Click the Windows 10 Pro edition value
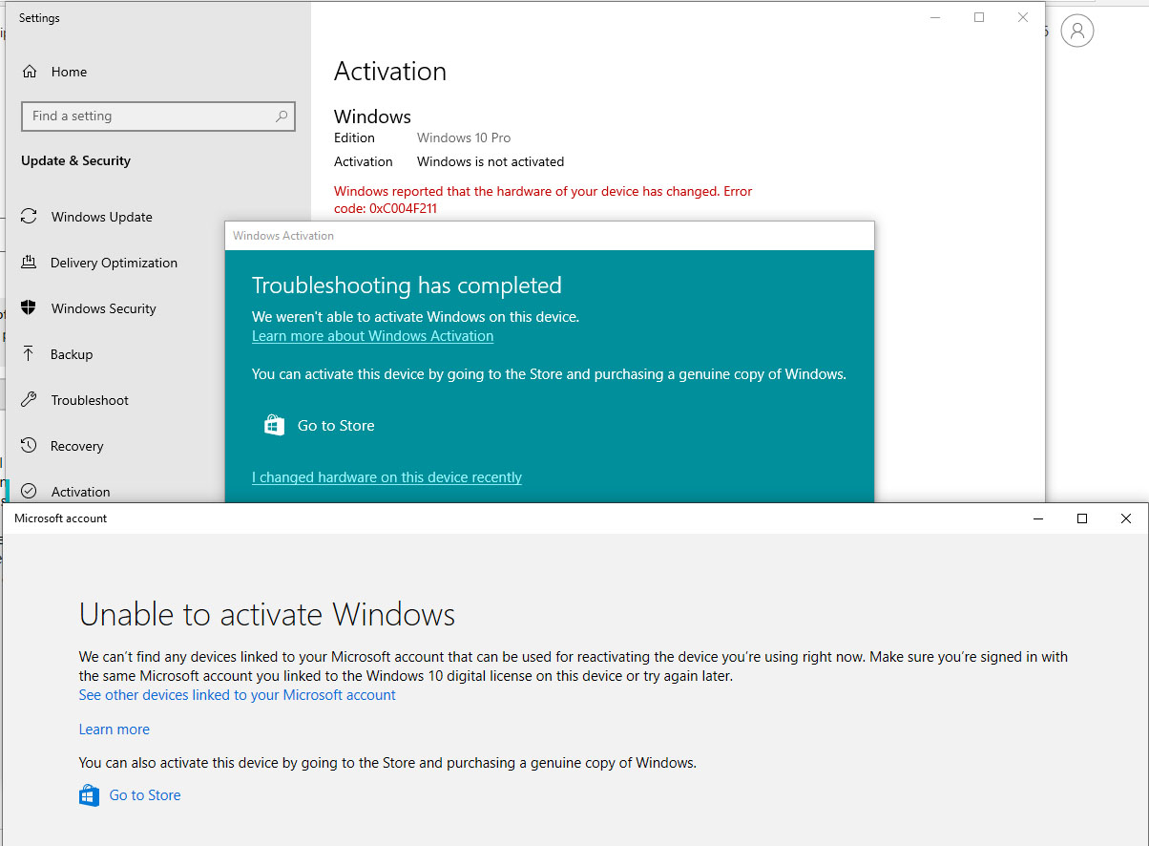Image resolution: width=1149 pixels, height=846 pixels. (x=464, y=137)
